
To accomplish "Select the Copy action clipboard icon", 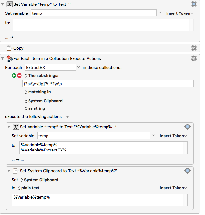I will [x=9, y=48].
